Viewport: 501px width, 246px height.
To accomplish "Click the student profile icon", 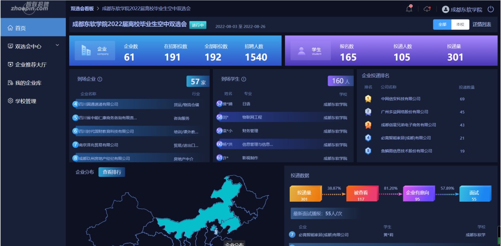I will click(x=302, y=51).
